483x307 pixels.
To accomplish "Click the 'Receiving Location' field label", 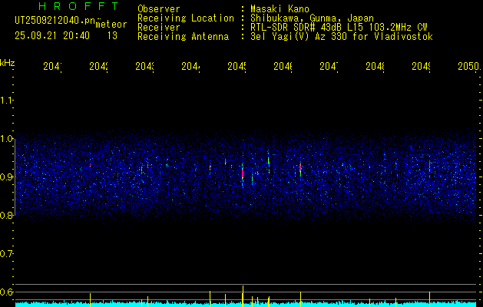I will [x=186, y=18].
